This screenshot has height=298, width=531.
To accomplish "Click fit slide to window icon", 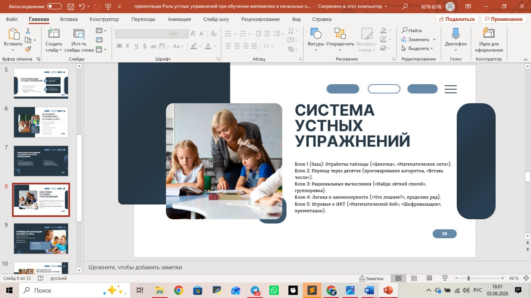I will (x=526, y=278).
